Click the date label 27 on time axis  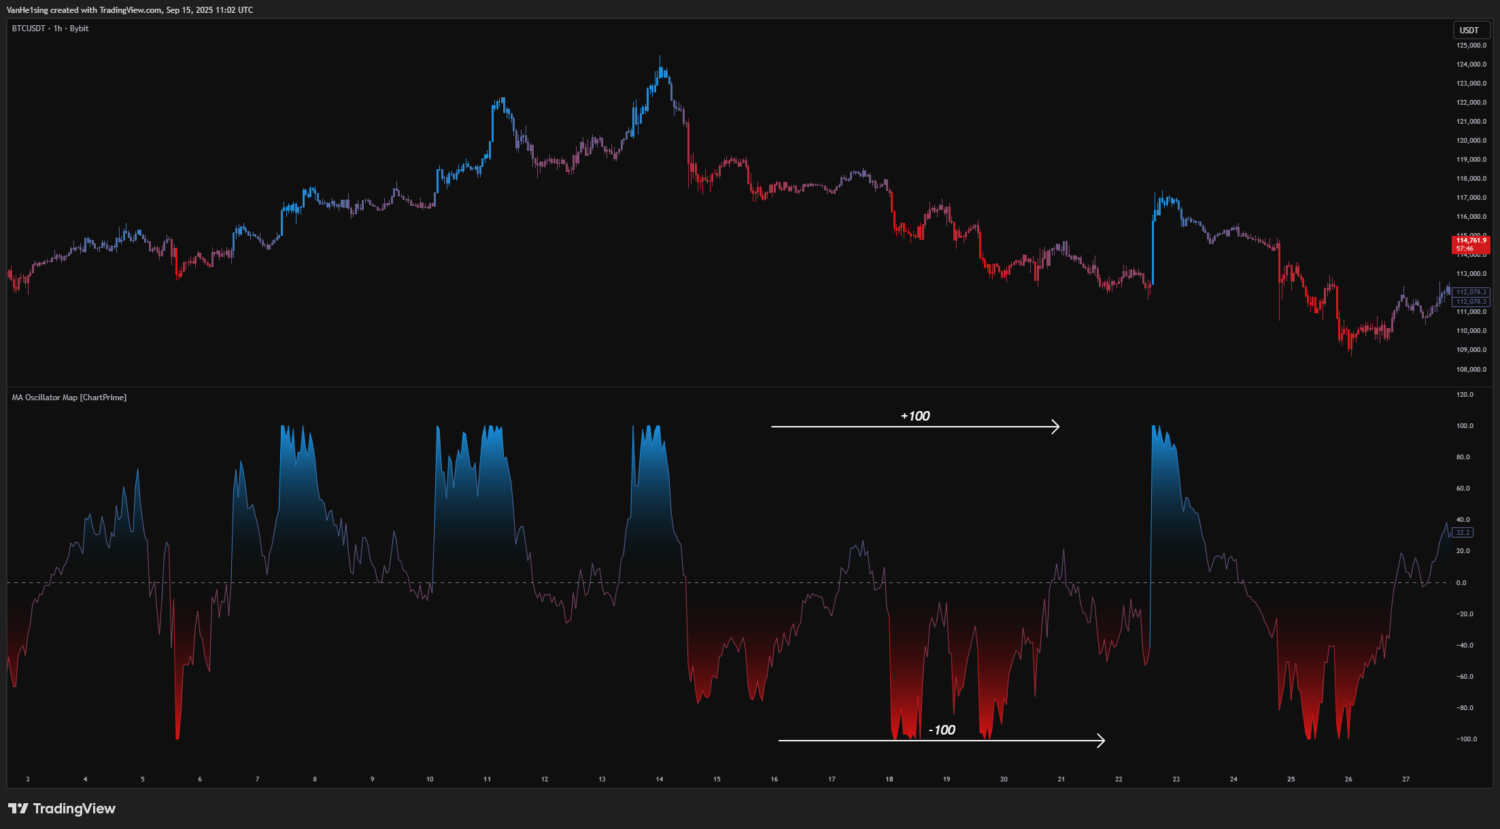click(x=1405, y=779)
